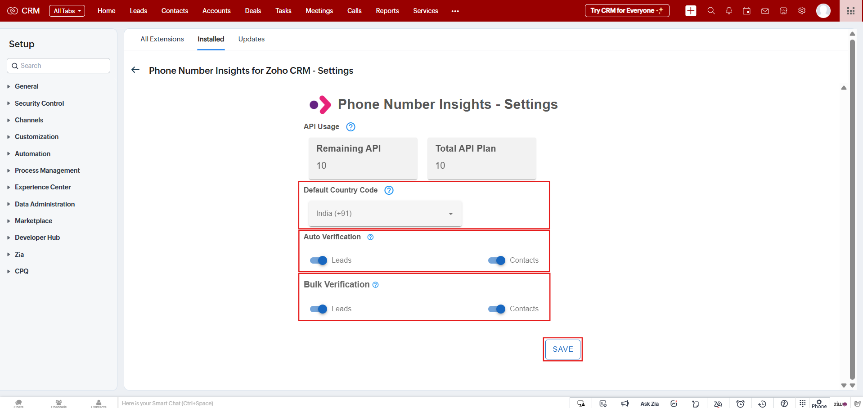Viewport: 863px width, 408px height.
Task: Open the accessibility icon in bottom bar
Action: (x=784, y=403)
